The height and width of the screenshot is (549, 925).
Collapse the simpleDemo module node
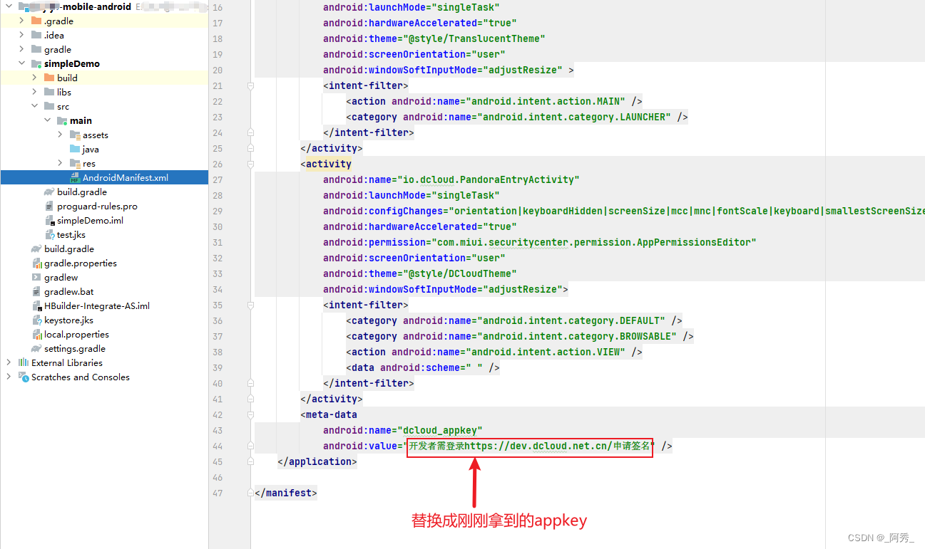22,63
